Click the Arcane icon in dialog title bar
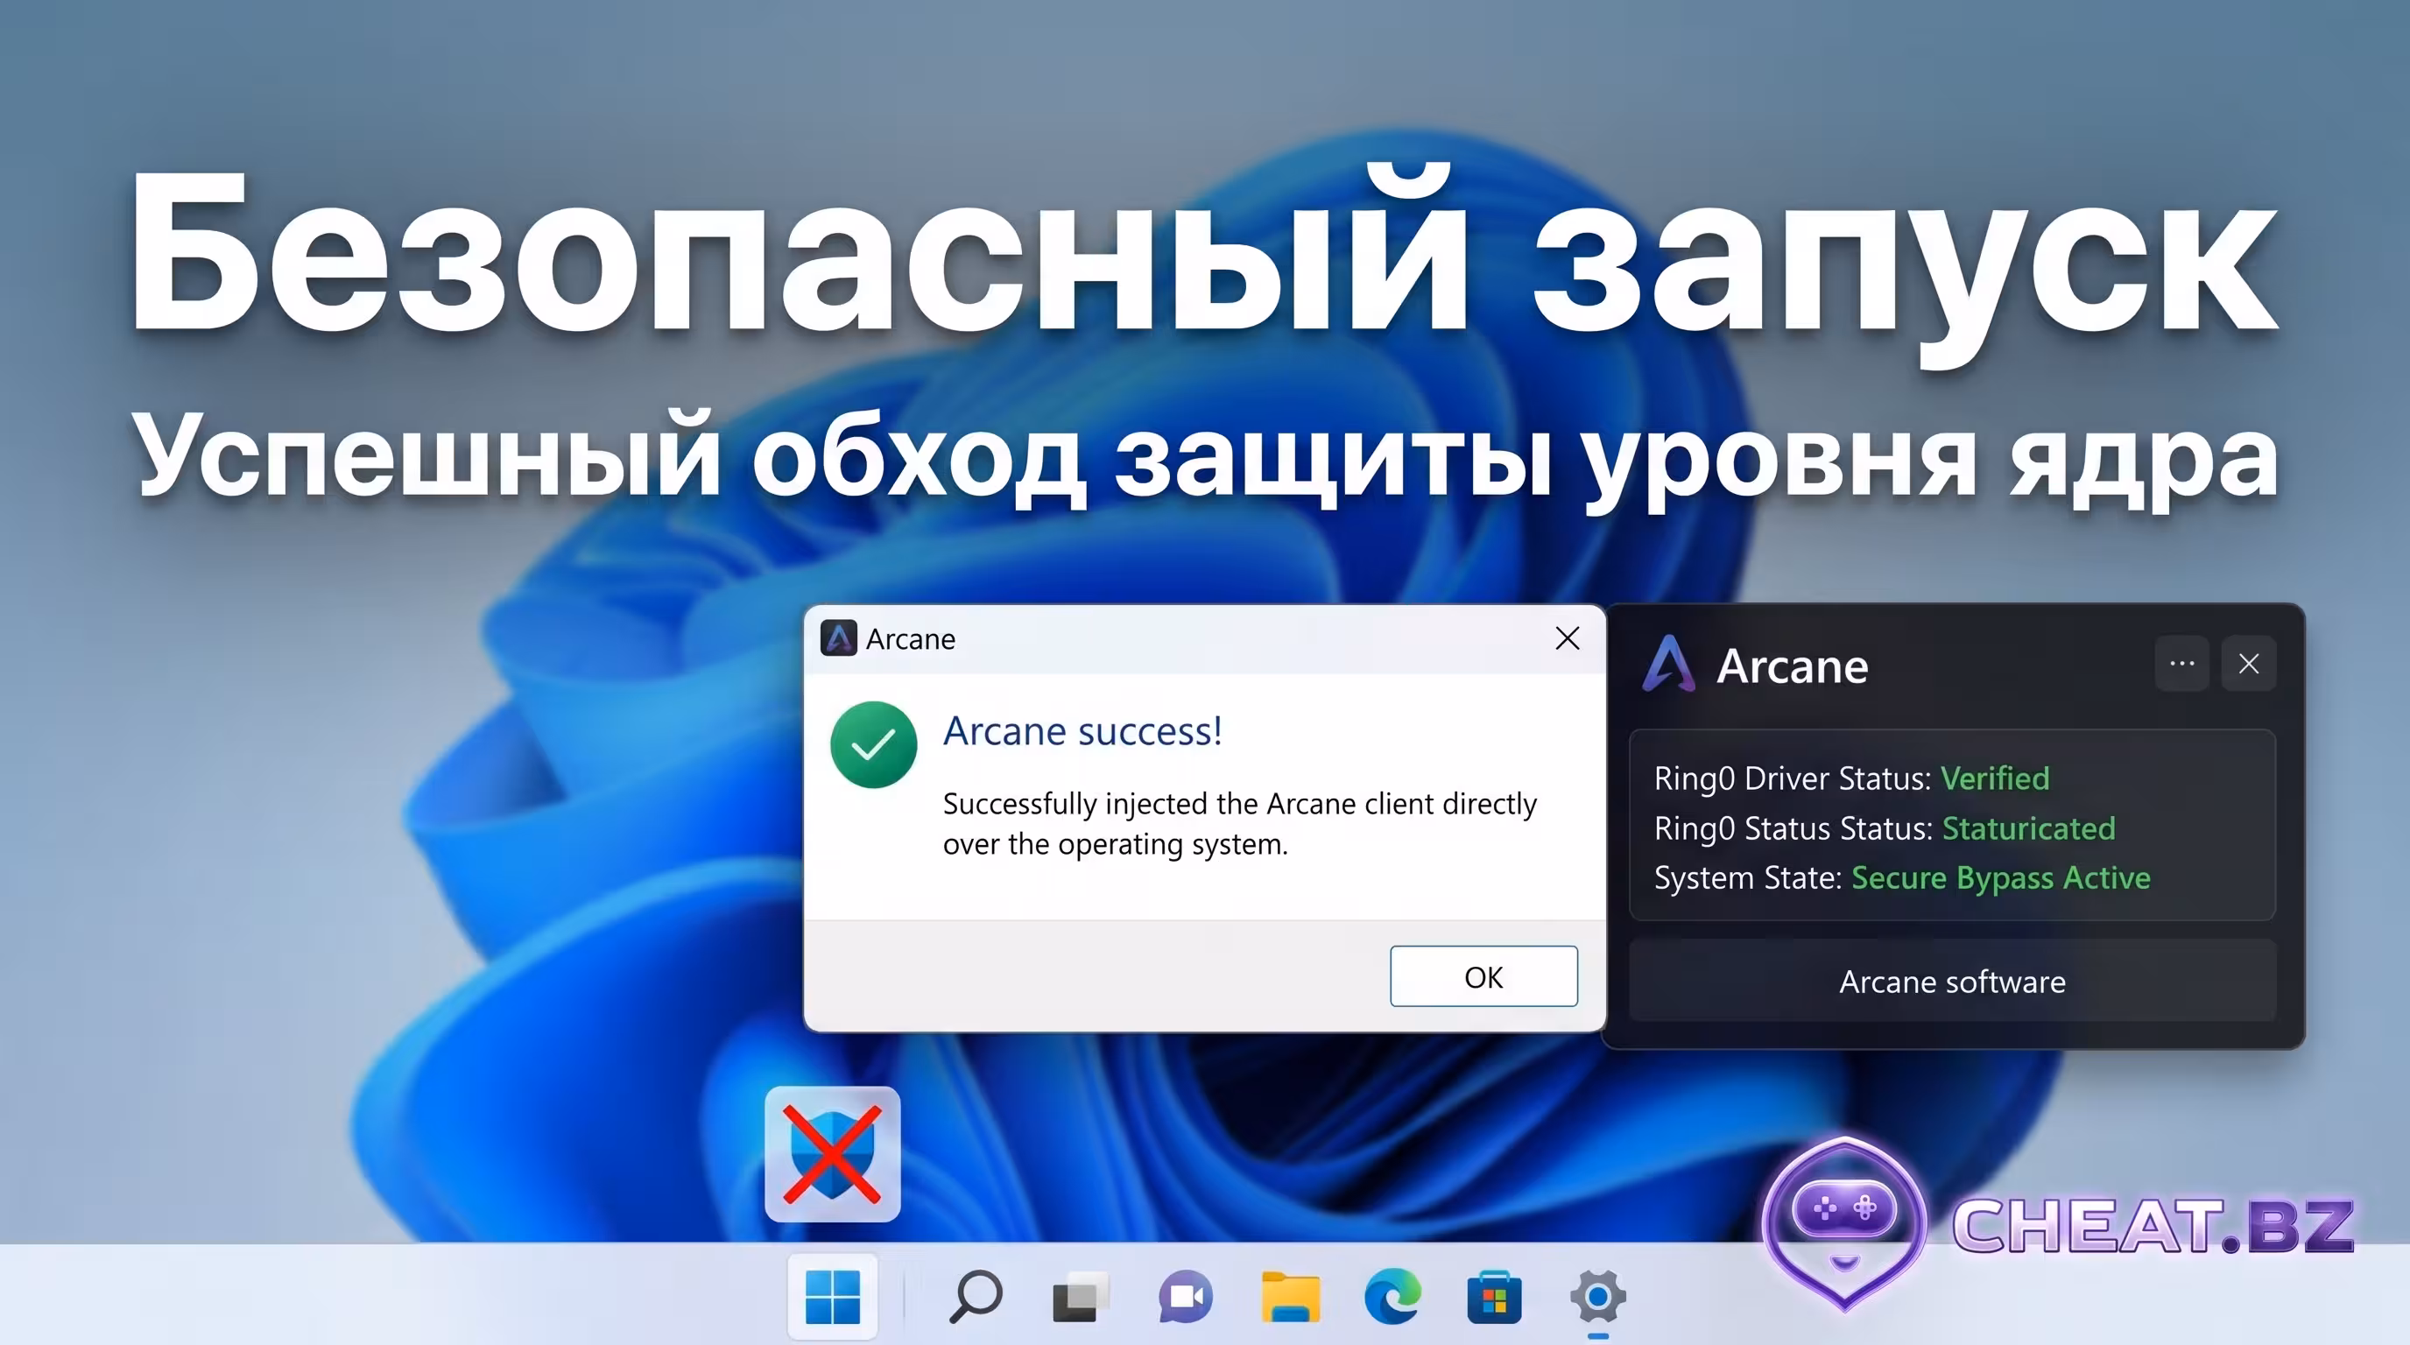This screenshot has width=2410, height=1345. [x=838, y=637]
